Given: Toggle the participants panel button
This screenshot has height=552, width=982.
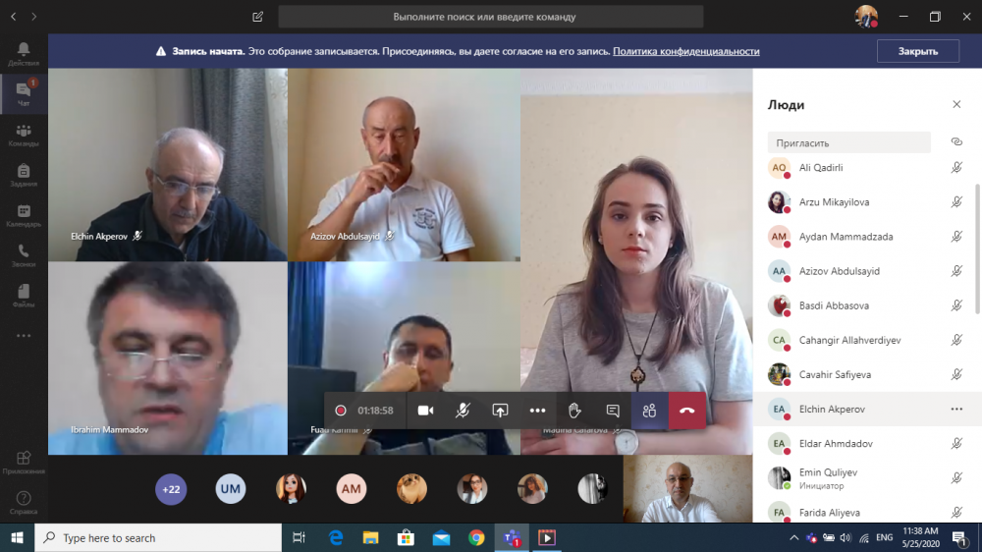Looking at the screenshot, I should (649, 411).
